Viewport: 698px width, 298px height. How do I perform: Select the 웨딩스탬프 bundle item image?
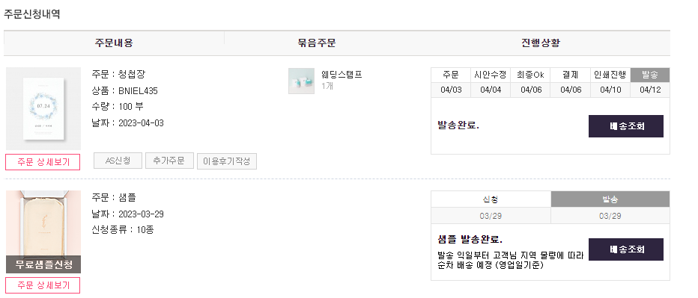[301, 81]
